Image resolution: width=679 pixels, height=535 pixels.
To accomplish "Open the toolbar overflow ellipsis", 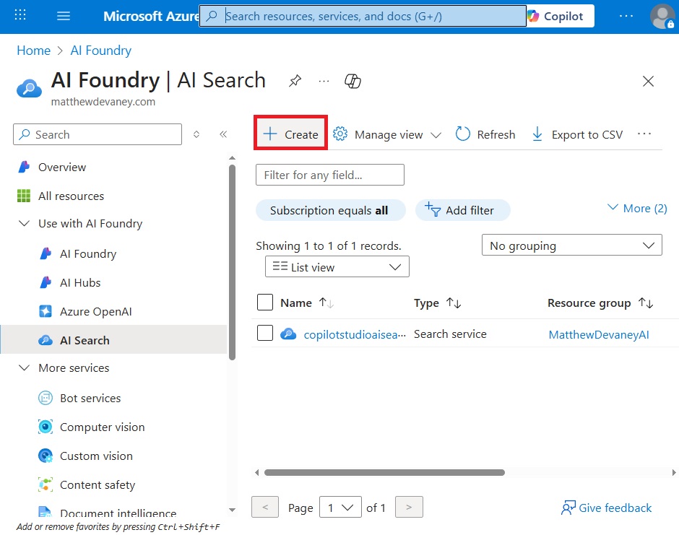I will tap(644, 134).
